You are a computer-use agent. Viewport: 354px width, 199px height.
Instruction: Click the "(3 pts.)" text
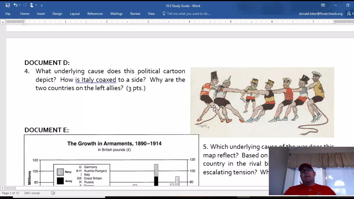coord(136,88)
